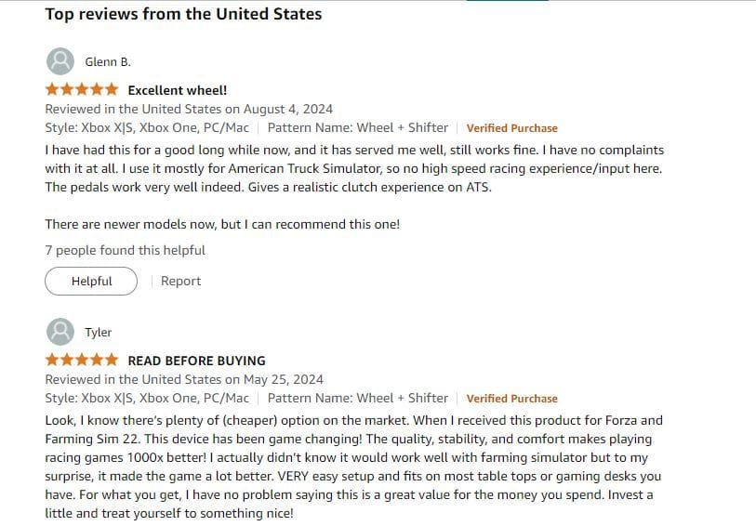Click Pattern Name: Wheel + Shifter in Glenn's review
Screen dimensions: 756x526
point(358,127)
